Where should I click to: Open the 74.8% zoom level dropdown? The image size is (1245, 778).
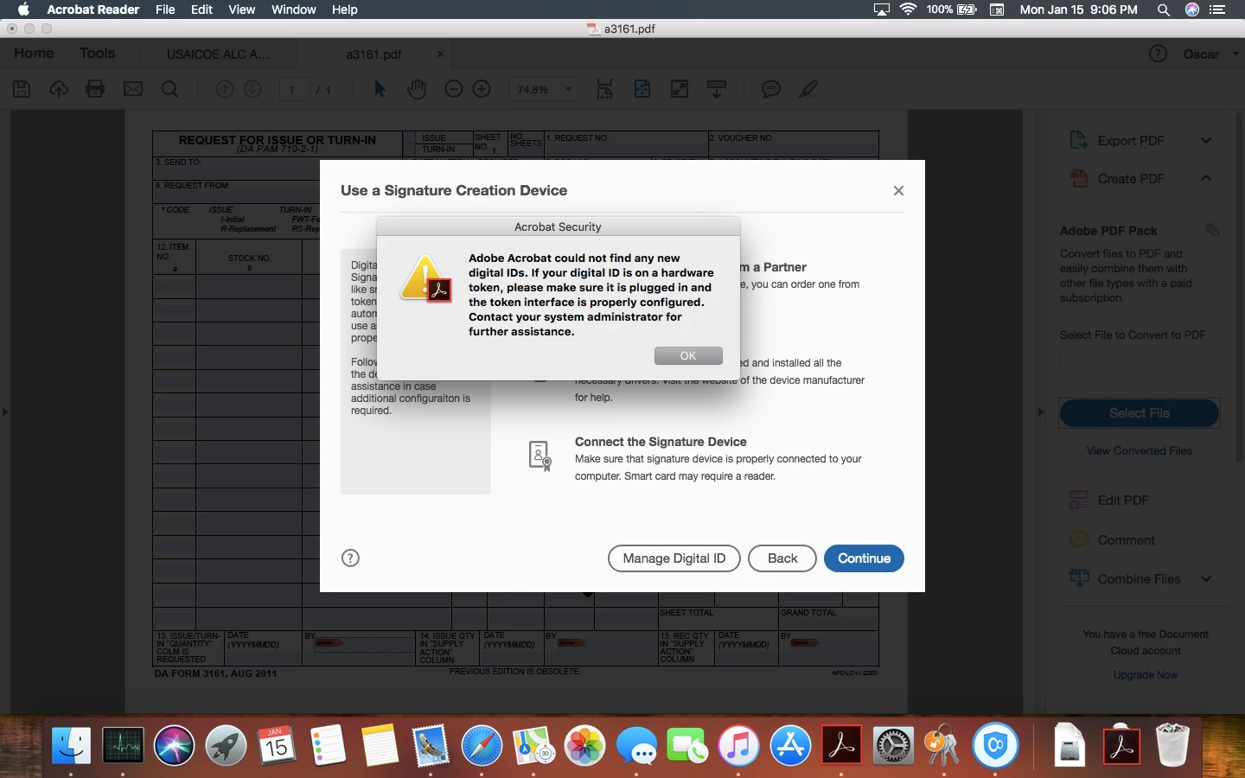pos(543,89)
